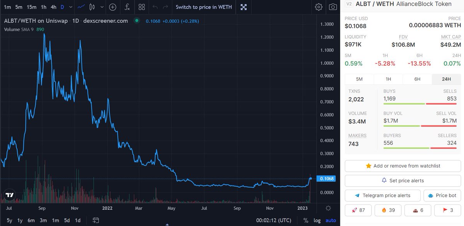
Task: Click the panel expand arrow at chart bottom
Action: coord(167,224)
